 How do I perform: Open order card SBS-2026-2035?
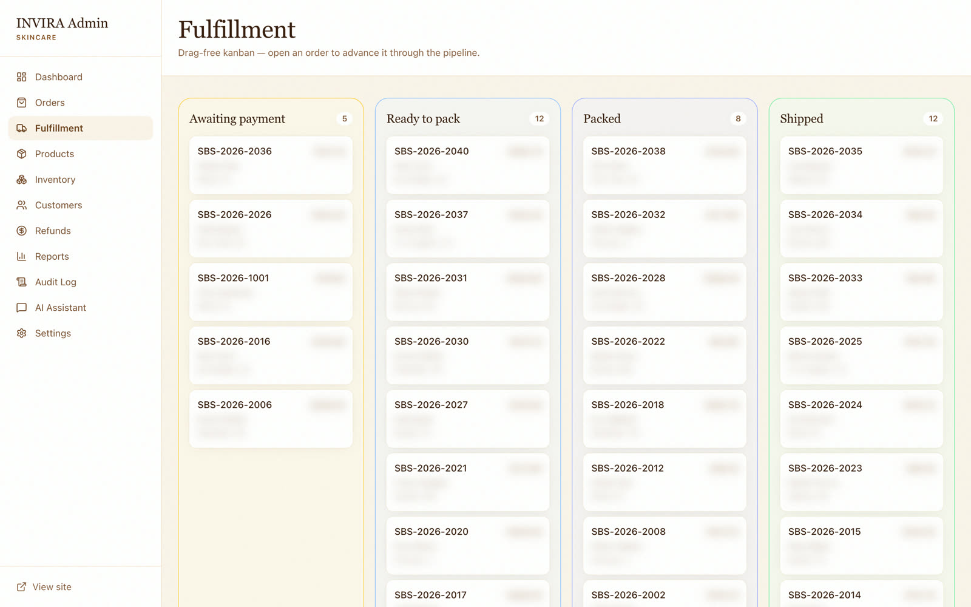[862, 165]
